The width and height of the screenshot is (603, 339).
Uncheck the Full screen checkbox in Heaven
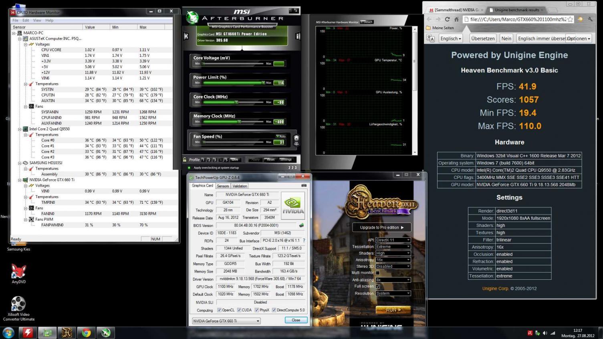[x=377, y=287]
